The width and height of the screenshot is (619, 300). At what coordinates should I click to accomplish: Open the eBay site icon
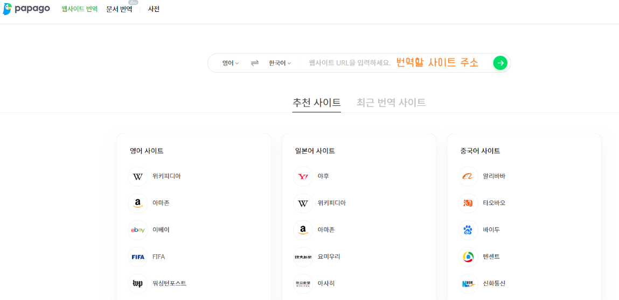tap(138, 230)
